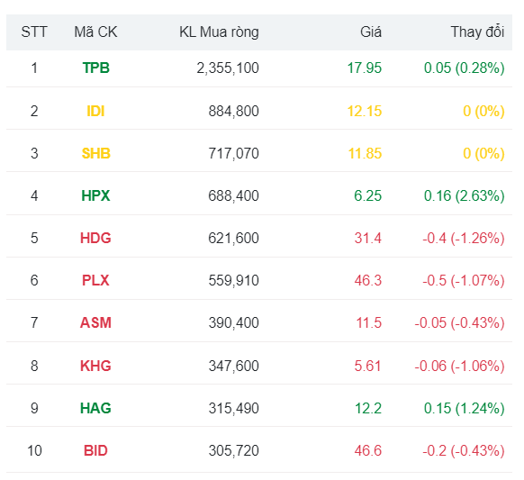Click the KL Mua ròng column header

tap(219, 32)
